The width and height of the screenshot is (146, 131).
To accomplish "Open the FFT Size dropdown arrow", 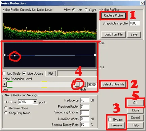I will coord(35,102).
